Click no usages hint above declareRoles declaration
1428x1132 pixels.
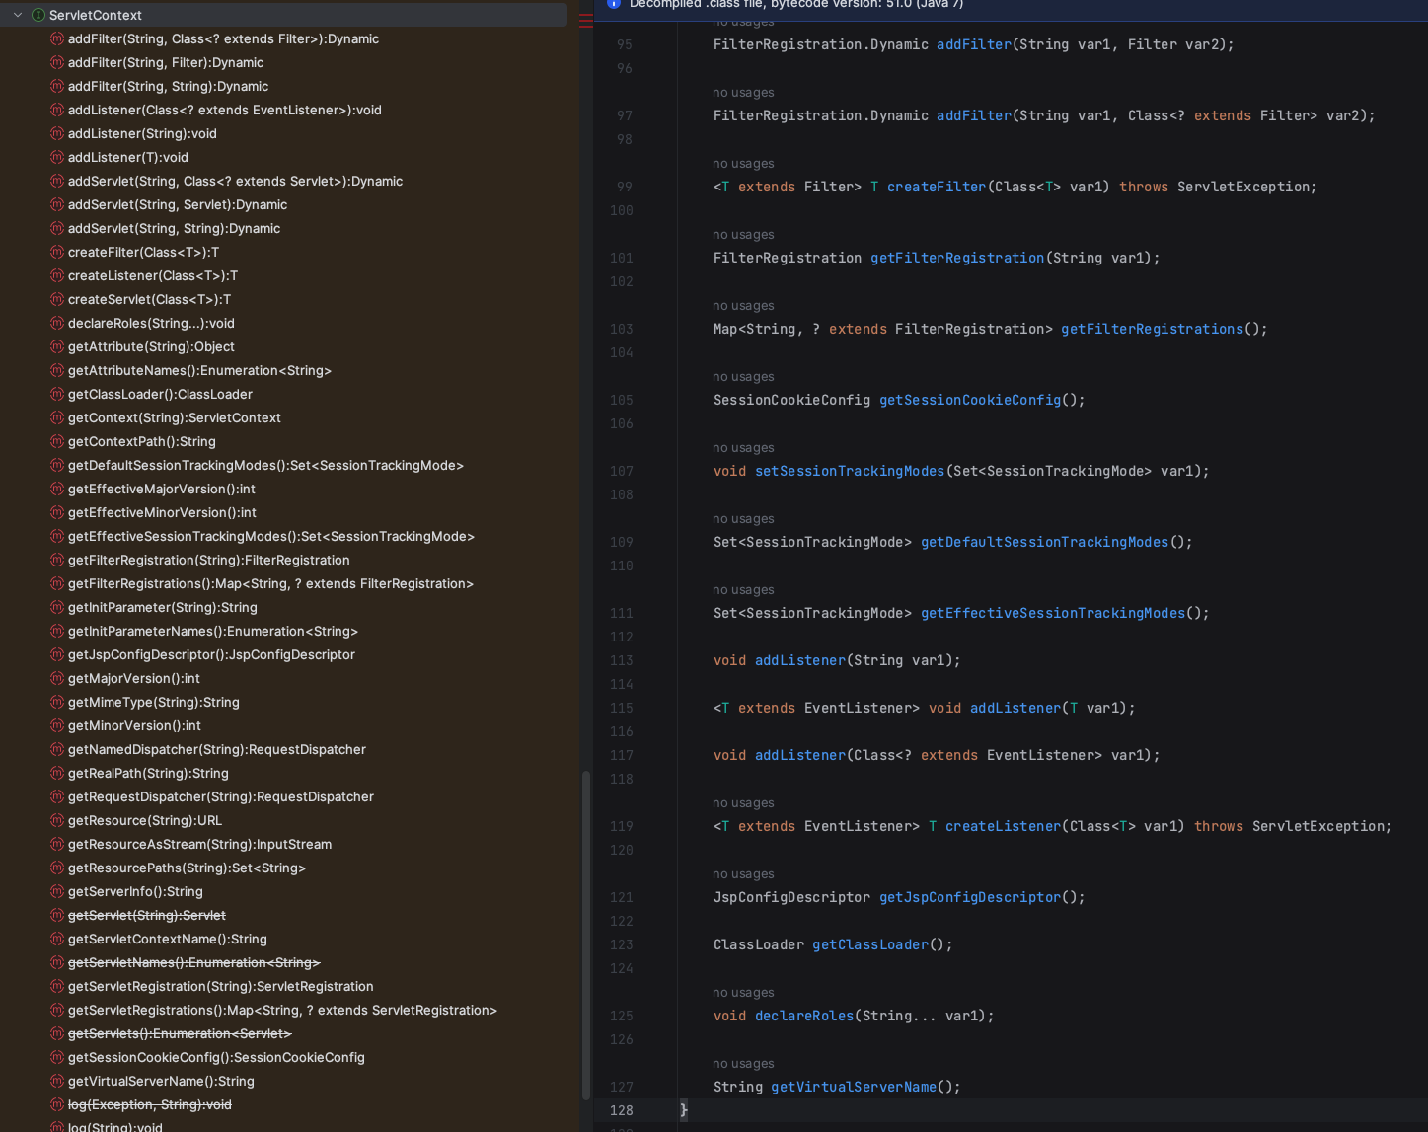[743, 992]
